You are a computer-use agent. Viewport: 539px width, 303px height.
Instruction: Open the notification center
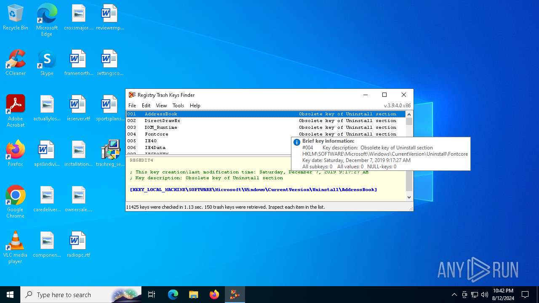point(525,295)
